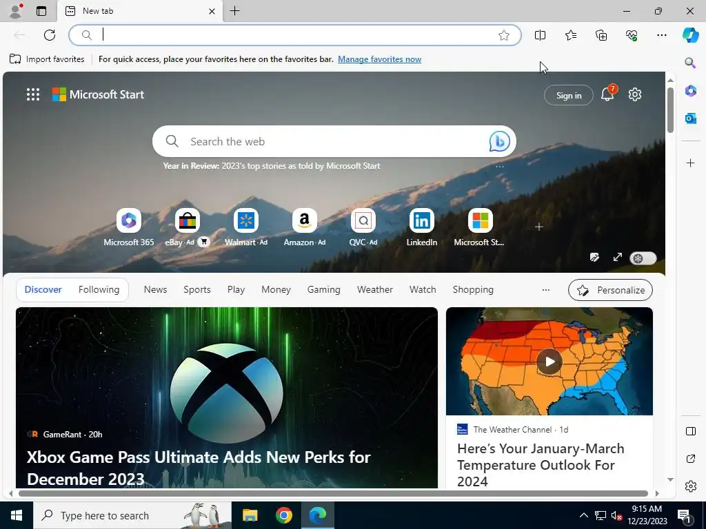View notifications bell
This screenshot has width=706, height=529.
pos(607,94)
